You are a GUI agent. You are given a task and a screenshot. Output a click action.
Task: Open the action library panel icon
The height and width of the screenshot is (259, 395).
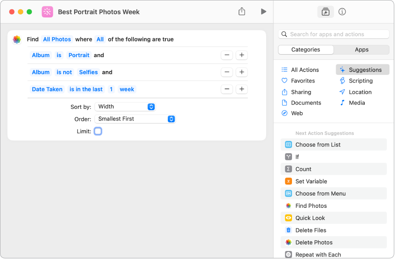click(x=325, y=12)
